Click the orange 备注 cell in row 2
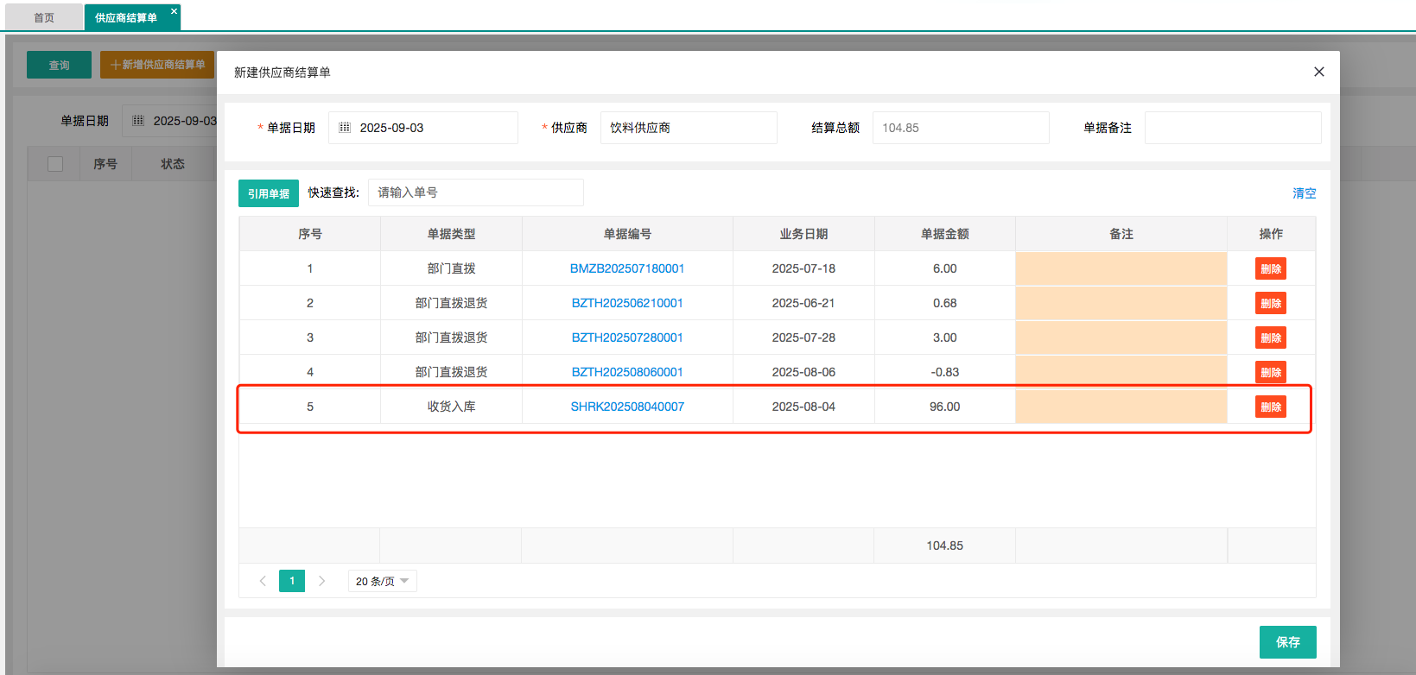Viewport: 1416px width, 675px height. [x=1121, y=303]
